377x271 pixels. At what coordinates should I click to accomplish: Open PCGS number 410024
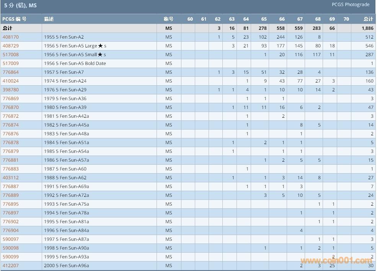tap(11, 81)
